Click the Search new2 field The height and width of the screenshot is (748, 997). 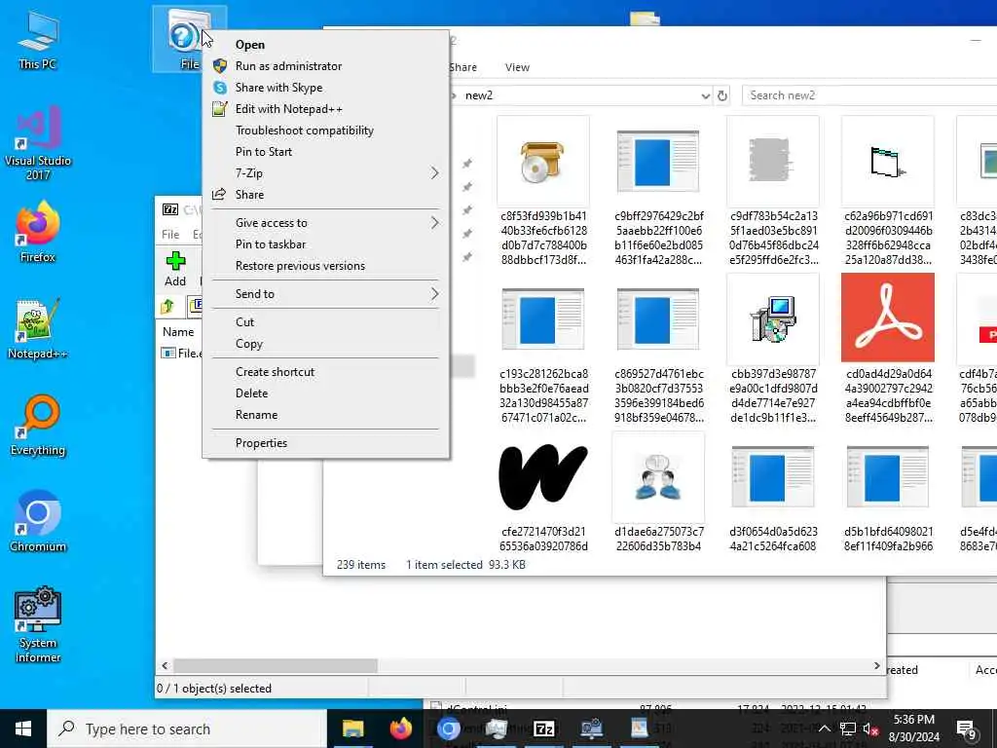click(x=868, y=95)
